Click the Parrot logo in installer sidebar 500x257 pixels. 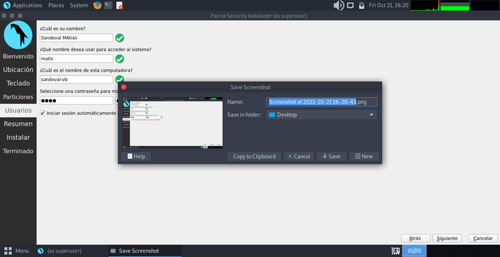click(x=18, y=35)
